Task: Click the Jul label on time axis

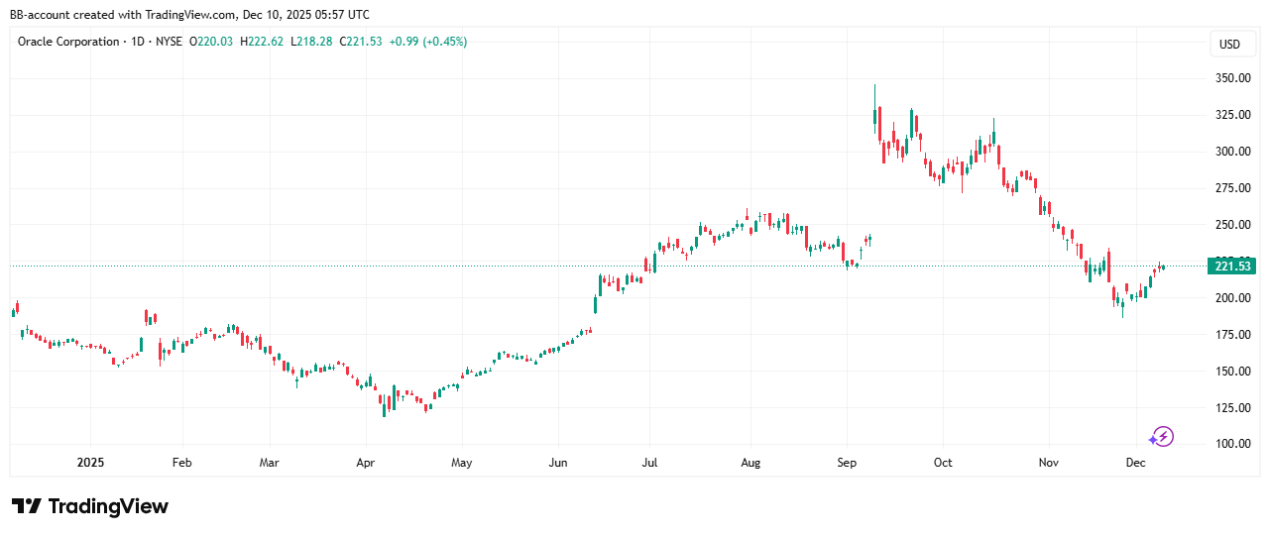Action: tap(649, 463)
